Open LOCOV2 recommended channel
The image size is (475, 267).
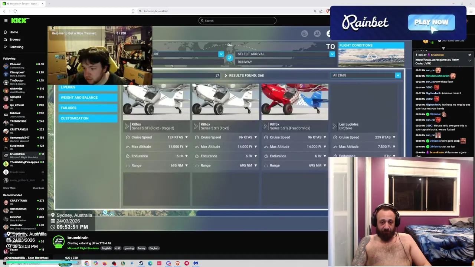pos(23,218)
